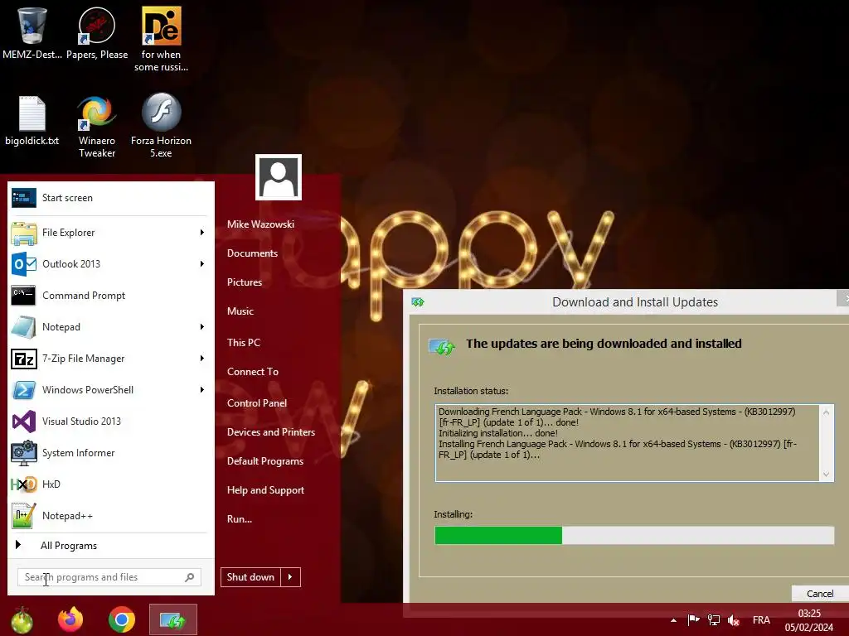Screen dimensions: 849x636
Task: Open Default Programs link
Action: [265, 461]
